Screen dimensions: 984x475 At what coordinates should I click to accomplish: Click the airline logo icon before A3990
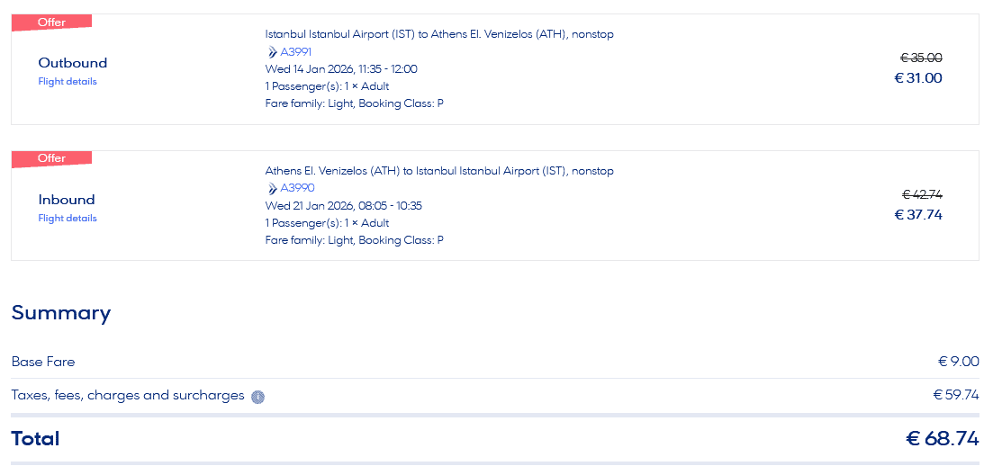tap(273, 189)
